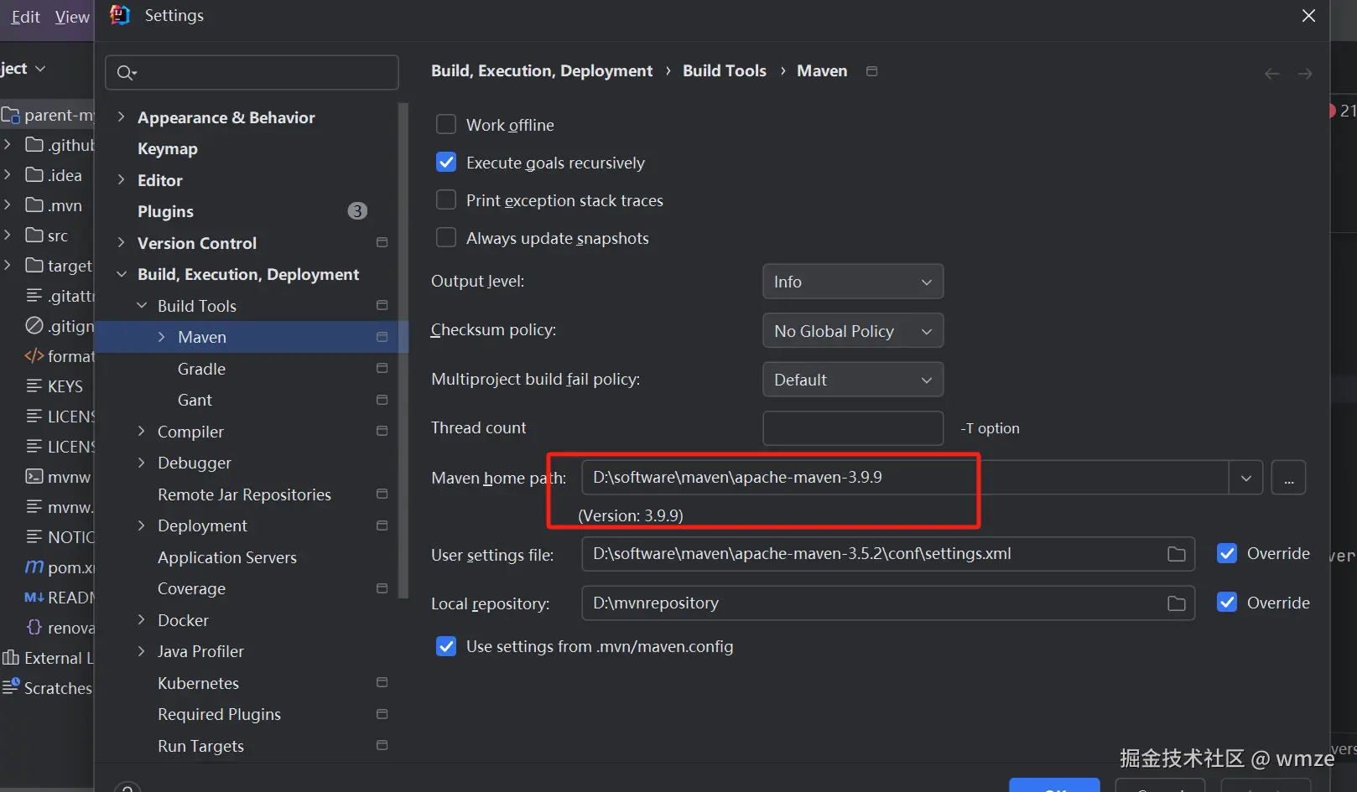Select Keymap in settings tree
The width and height of the screenshot is (1357, 792).
168,149
